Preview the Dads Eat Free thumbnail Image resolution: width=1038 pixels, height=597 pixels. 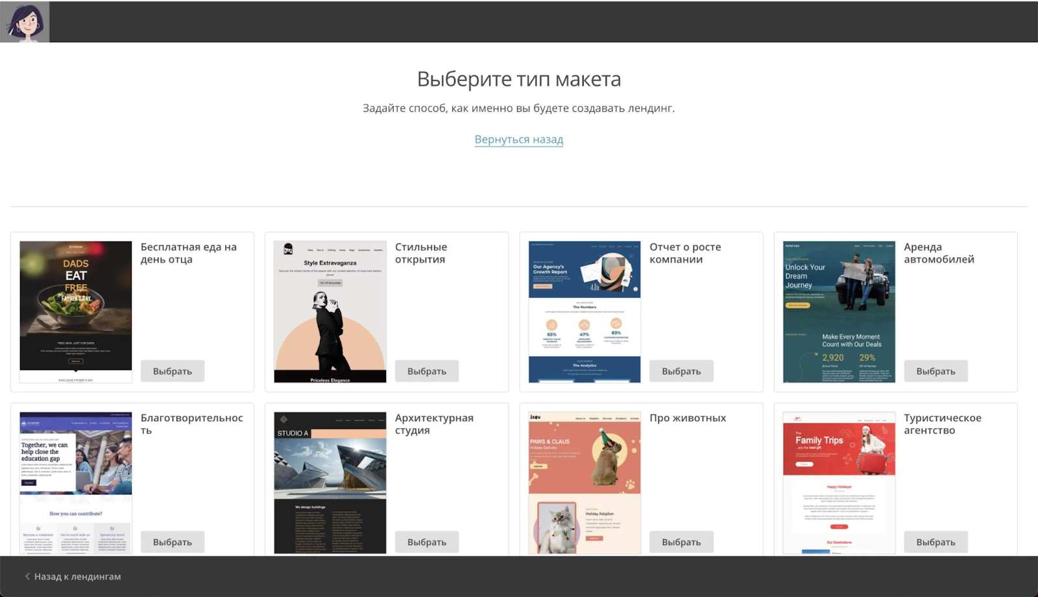pyautogui.click(x=76, y=312)
